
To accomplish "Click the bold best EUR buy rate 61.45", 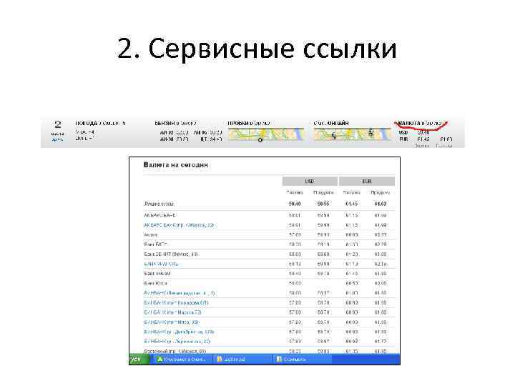I will coord(351,204).
